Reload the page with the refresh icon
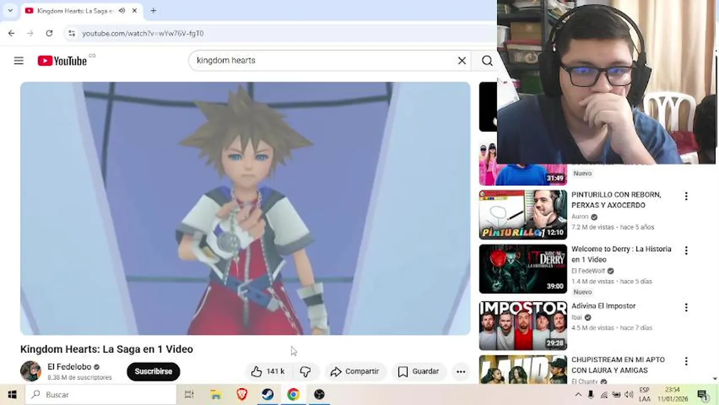Viewport: 719px width, 405px height. pos(50,33)
